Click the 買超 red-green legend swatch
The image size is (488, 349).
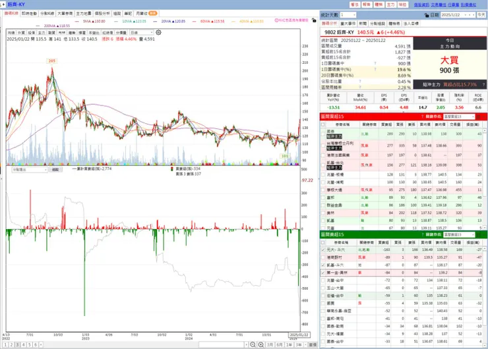pos(172,169)
